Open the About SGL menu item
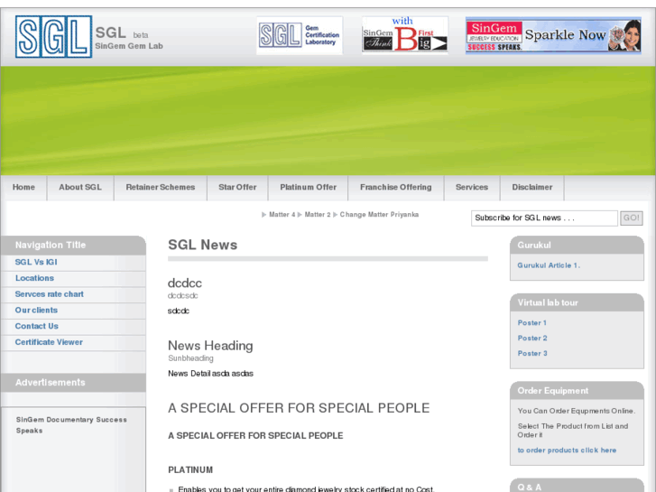 (x=80, y=187)
